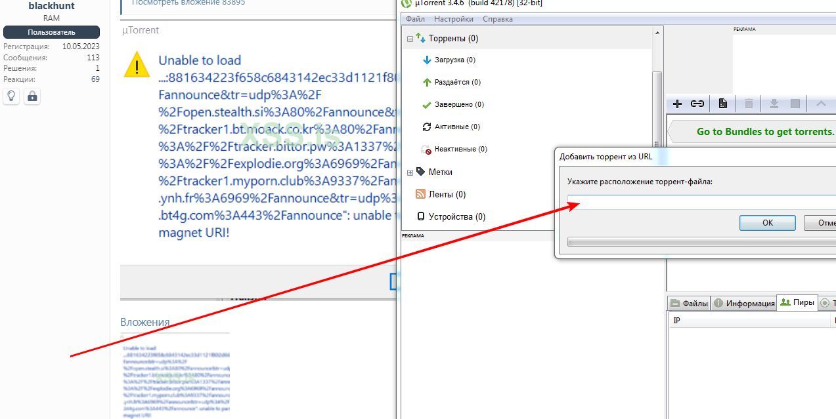
Task: Select the Торренты (0) sidebar item
Action: click(x=447, y=39)
